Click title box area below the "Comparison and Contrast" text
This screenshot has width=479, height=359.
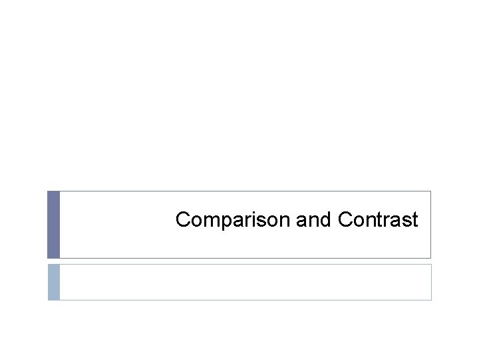click(x=296, y=245)
